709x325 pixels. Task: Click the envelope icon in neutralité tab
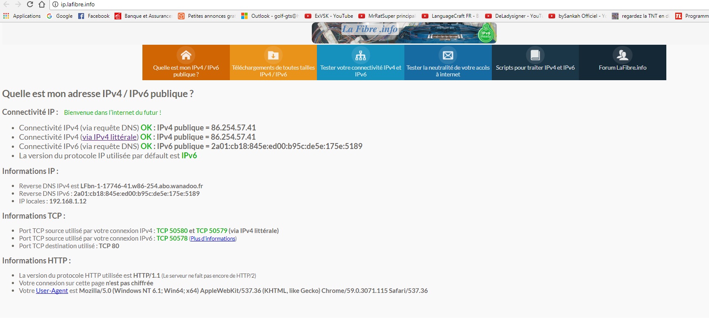tap(448, 55)
